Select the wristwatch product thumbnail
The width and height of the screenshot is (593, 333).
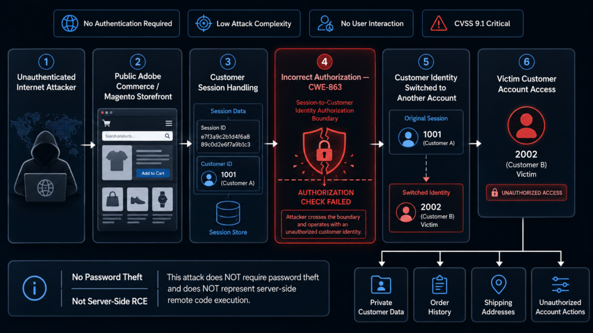[x=163, y=199]
